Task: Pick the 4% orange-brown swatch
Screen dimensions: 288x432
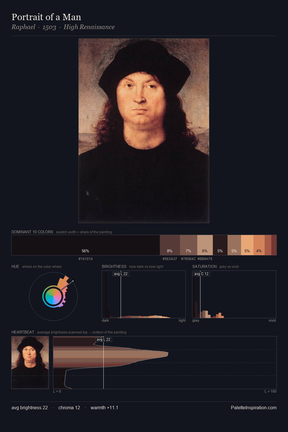Action: pyautogui.click(x=259, y=245)
